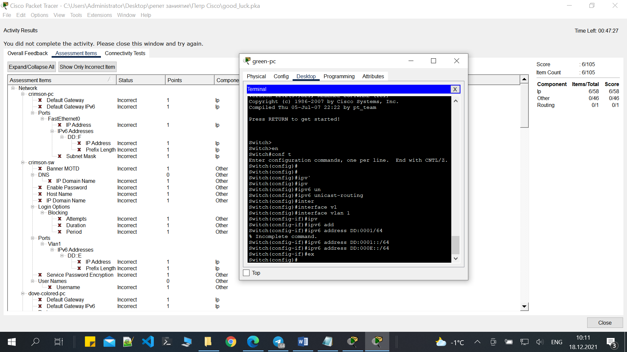
Task: Open the Attributes tab in green-pc
Action: pyautogui.click(x=373, y=76)
